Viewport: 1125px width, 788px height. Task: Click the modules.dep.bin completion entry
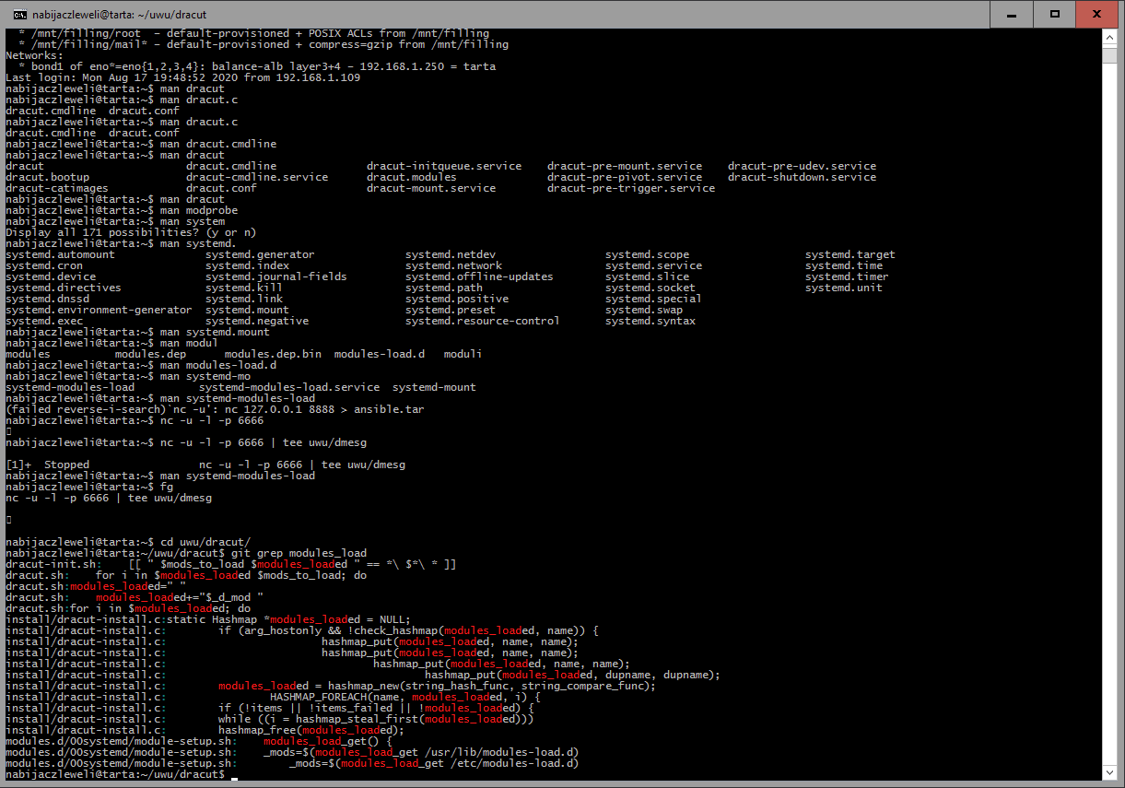[x=273, y=354]
